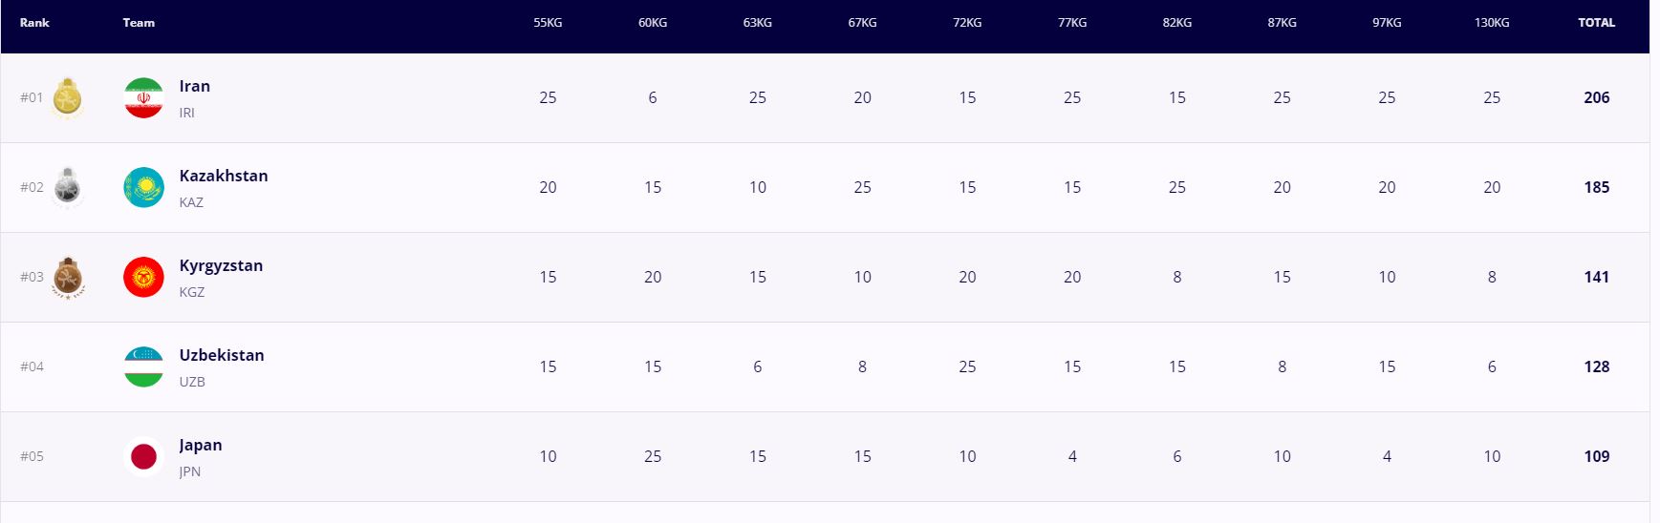Open the Iran team link
This screenshot has width=1660, height=523.
(x=195, y=86)
